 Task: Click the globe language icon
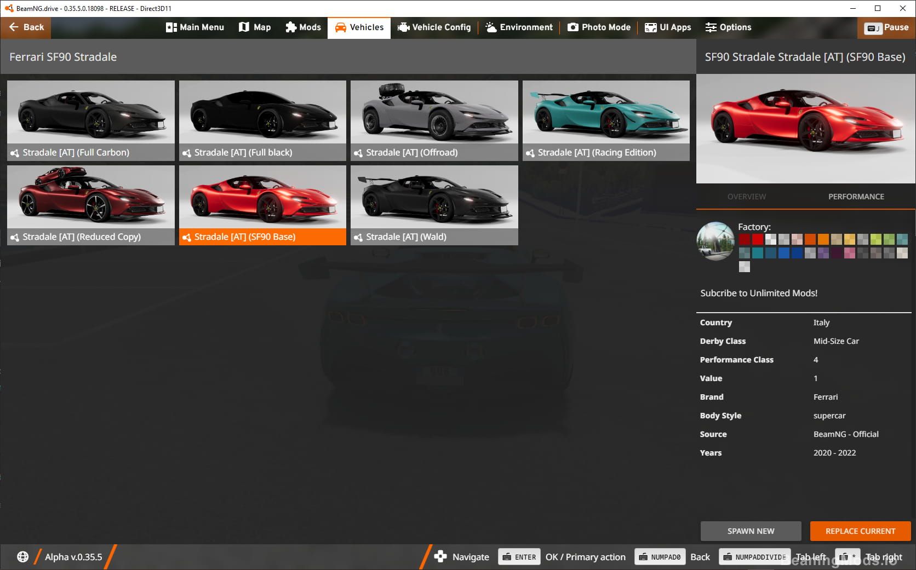(22, 557)
